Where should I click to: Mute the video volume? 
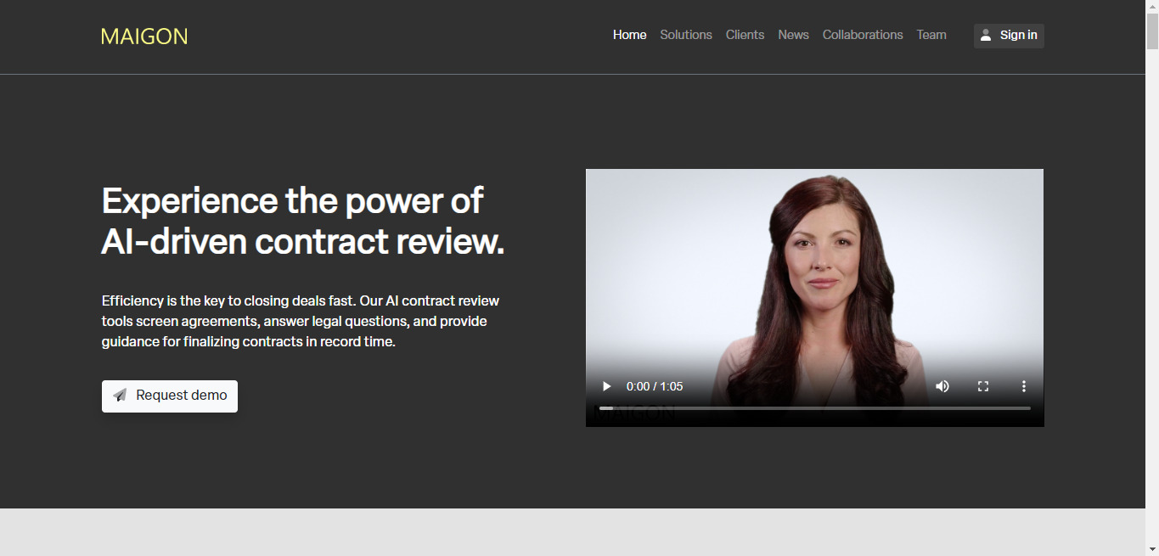coord(942,386)
